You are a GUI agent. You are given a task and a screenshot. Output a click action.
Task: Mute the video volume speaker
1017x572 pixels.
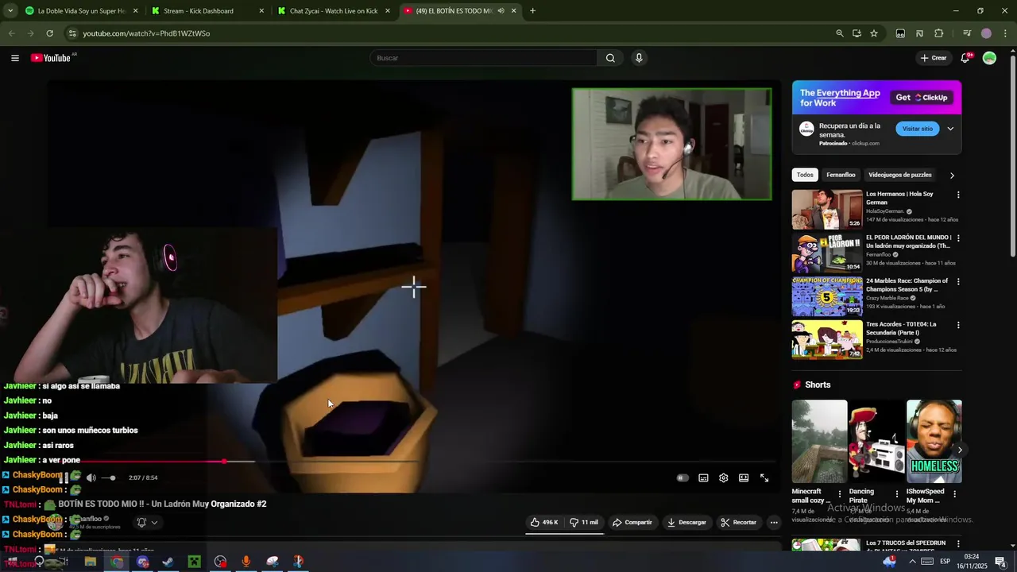click(x=91, y=477)
